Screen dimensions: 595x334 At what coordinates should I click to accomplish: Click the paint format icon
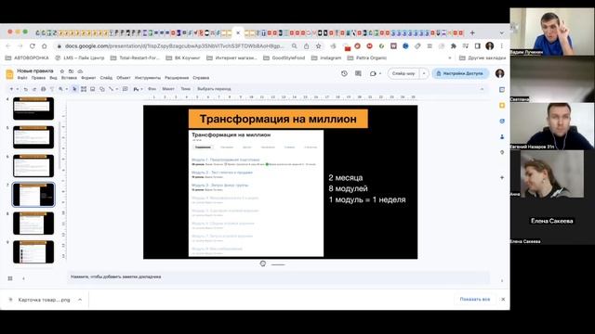52,89
